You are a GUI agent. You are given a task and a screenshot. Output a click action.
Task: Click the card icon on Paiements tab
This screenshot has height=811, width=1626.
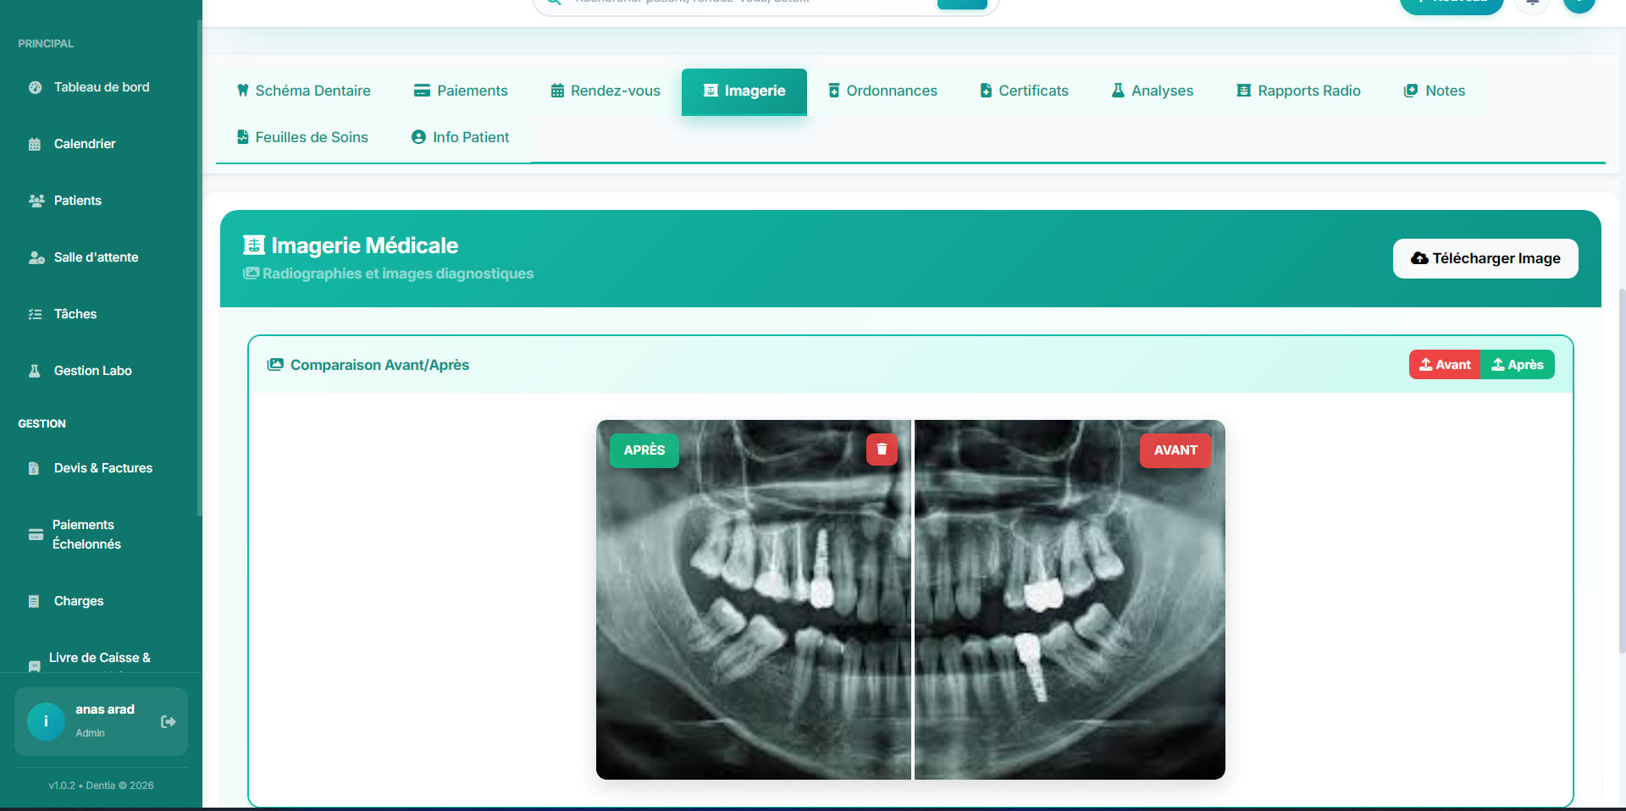click(x=422, y=91)
